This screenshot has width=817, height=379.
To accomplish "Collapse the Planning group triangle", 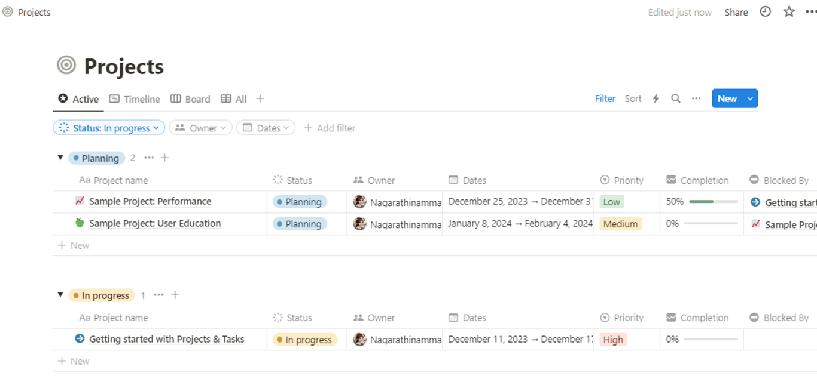I will tap(60, 158).
